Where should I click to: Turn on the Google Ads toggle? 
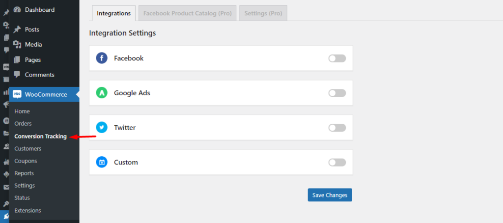[x=337, y=93]
